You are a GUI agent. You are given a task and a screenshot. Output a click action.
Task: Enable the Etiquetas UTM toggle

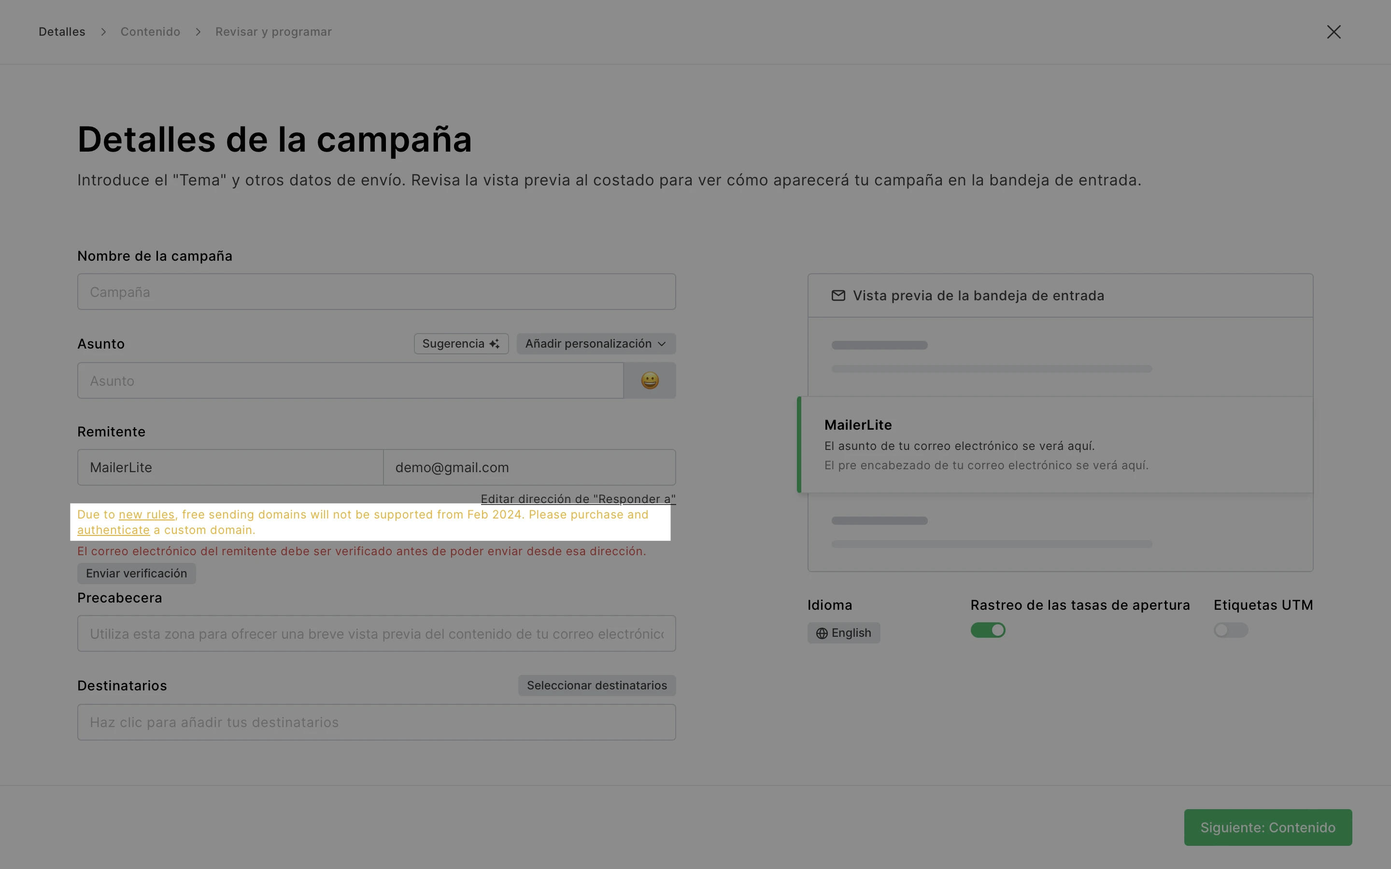[x=1231, y=631]
